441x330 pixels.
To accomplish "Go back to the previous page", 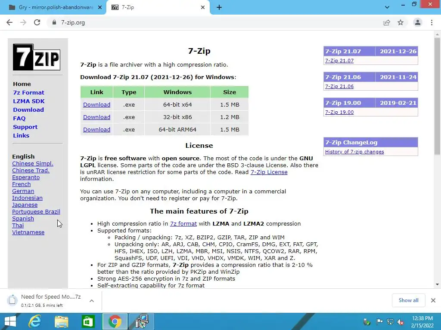I will coord(9,22).
